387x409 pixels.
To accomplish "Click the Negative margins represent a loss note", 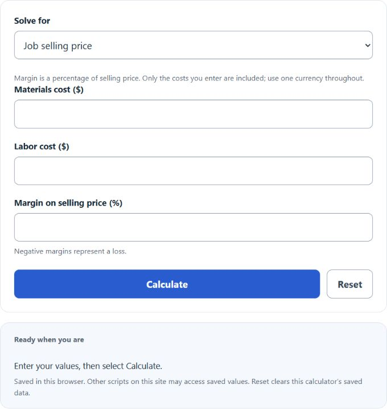I will click(x=70, y=251).
